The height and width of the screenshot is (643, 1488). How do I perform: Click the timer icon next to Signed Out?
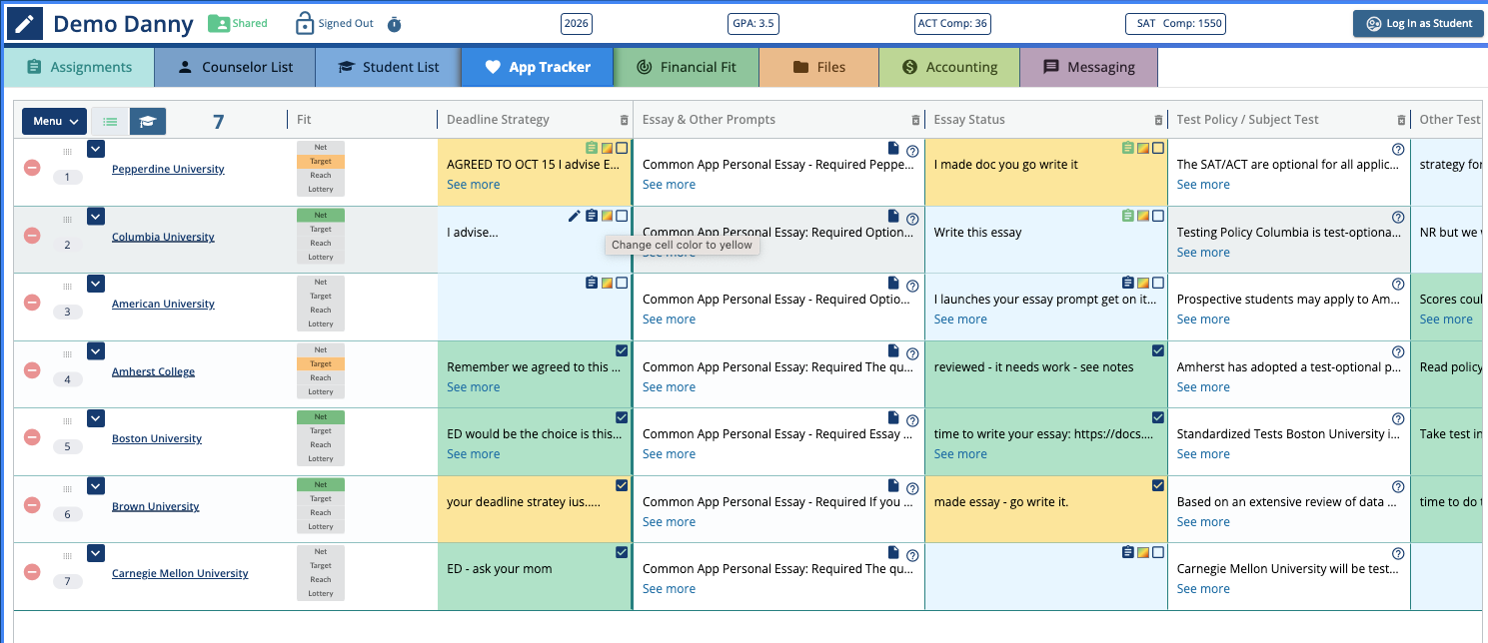394,24
